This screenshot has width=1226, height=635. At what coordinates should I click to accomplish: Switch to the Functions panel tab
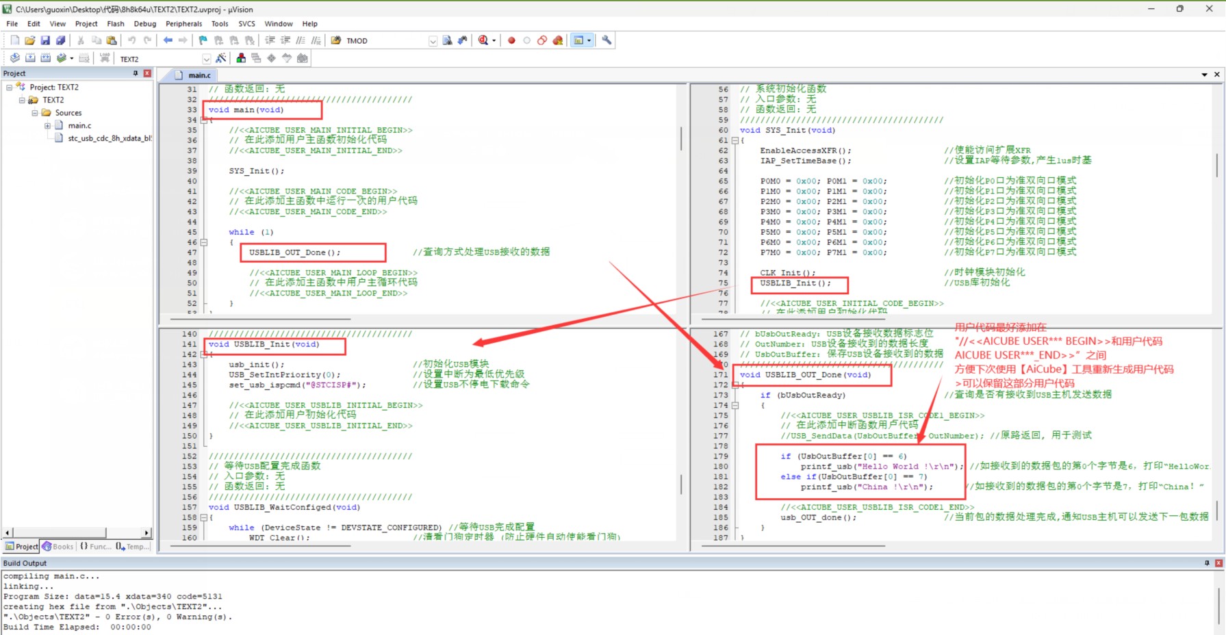95,547
